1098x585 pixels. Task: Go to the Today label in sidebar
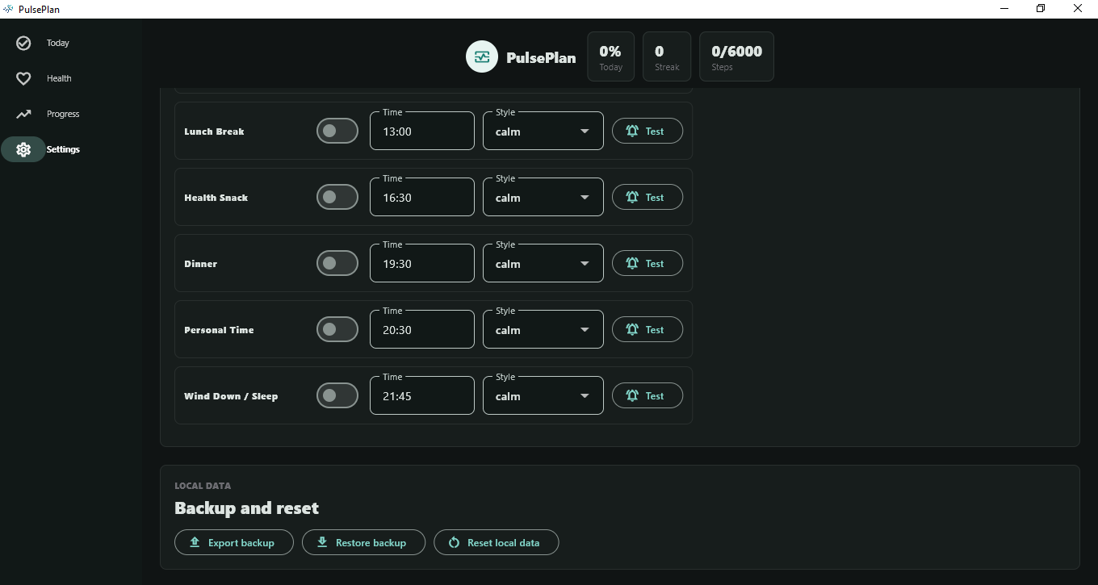click(x=58, y=43)
